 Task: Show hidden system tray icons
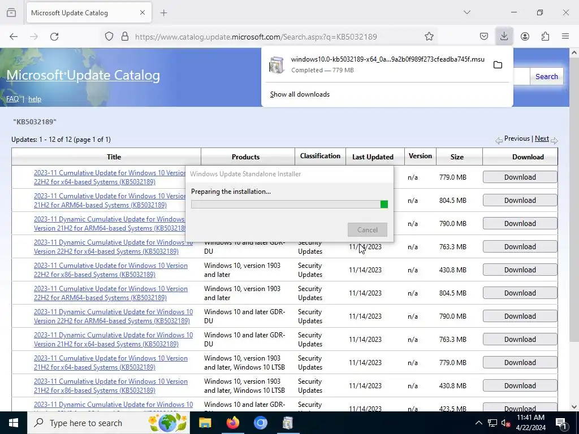[478, 423]
